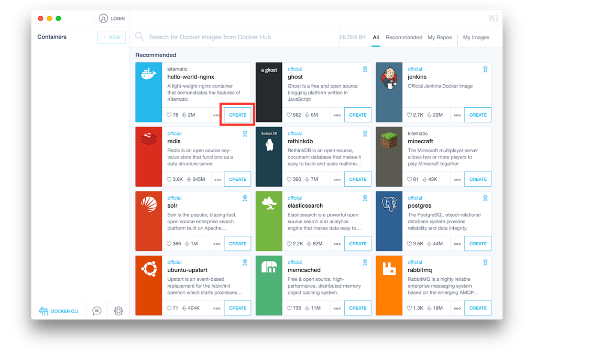Click the "245M" download count on redis

tap(199, 179)
